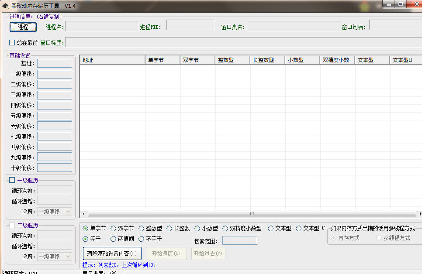Select the 单字节 radio button
Image resolution: width=422 pixels, height=274 pixels.
click(x=85, y=229)
